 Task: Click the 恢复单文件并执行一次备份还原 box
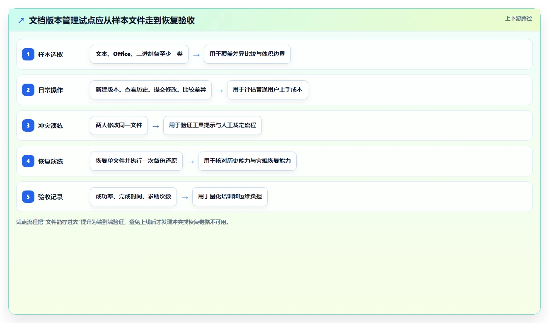136,161
